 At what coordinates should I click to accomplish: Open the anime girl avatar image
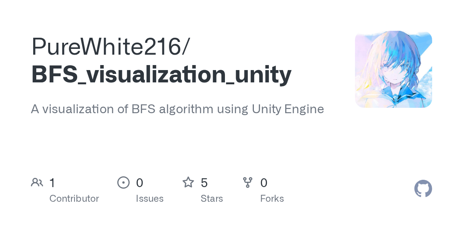coord(393,69)
